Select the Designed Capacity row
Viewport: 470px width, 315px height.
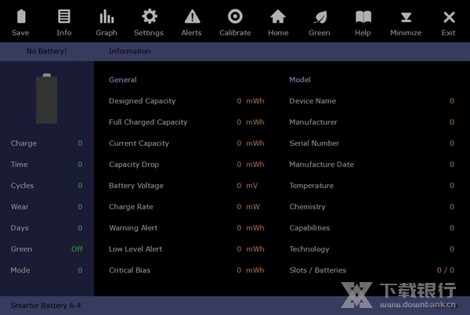pos(142,101)
